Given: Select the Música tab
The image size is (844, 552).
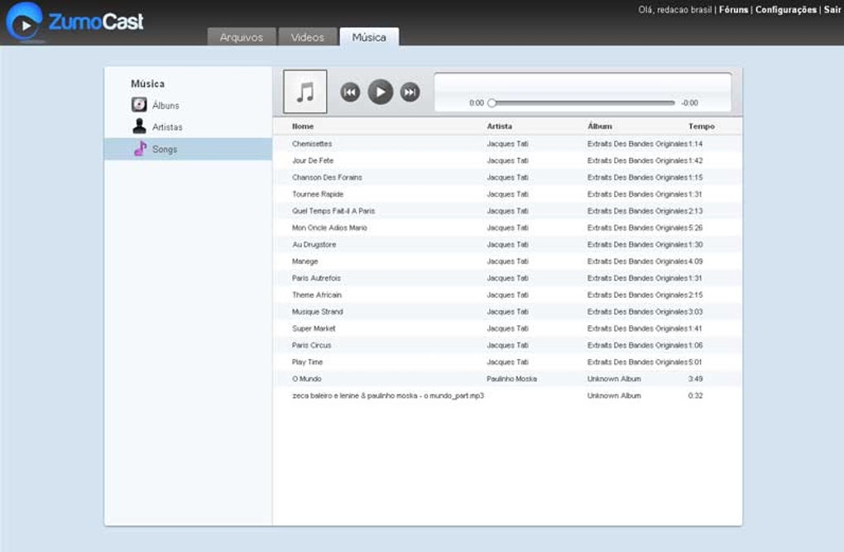Looking at the screenshot, I should [369, 37].
